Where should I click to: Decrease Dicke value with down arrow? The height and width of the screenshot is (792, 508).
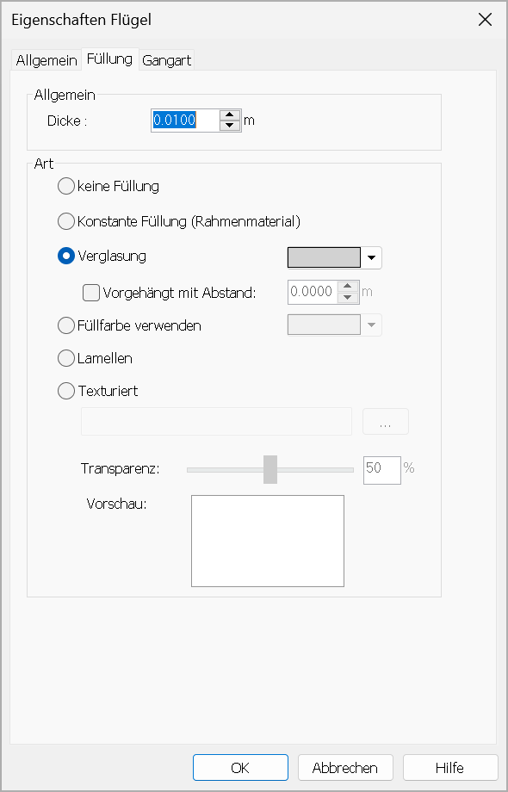click(230, 126)
